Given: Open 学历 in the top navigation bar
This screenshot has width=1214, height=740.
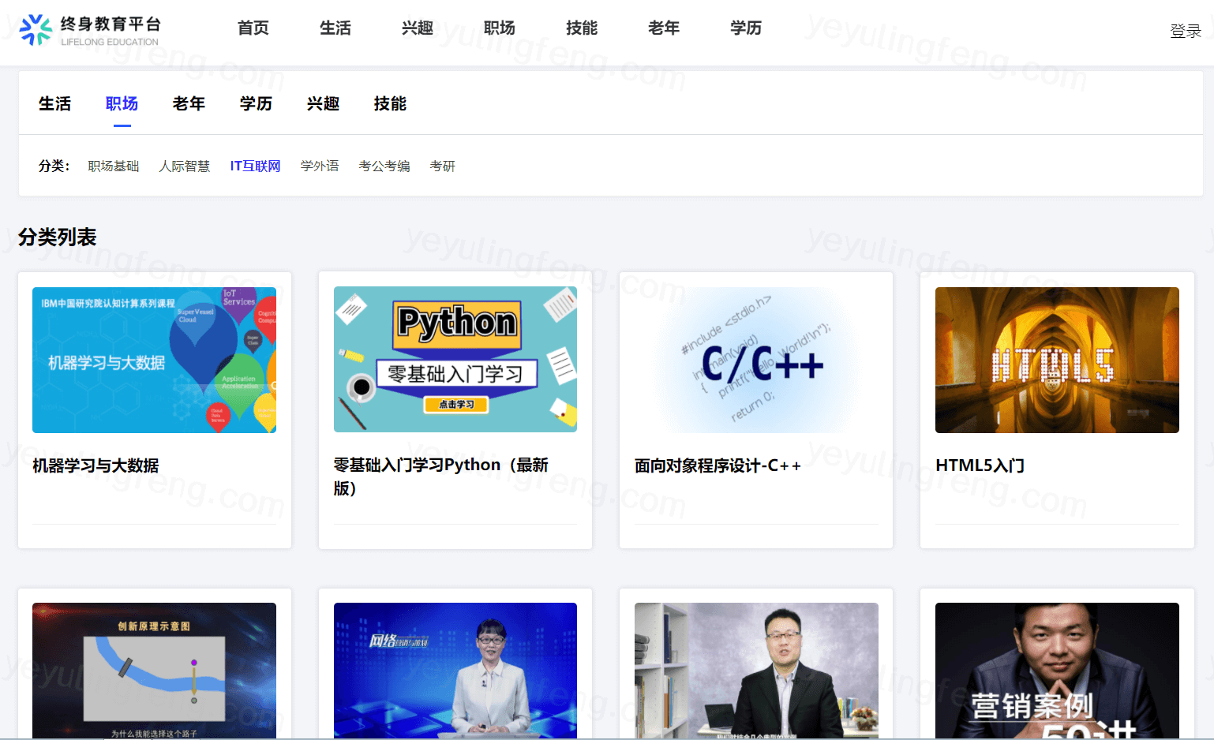Looking at the screenshot, I should 745,28.
